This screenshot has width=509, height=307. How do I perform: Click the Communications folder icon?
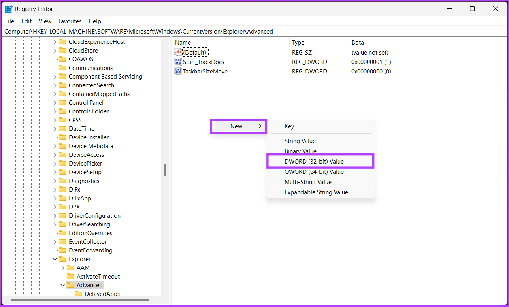coord(62,68)
